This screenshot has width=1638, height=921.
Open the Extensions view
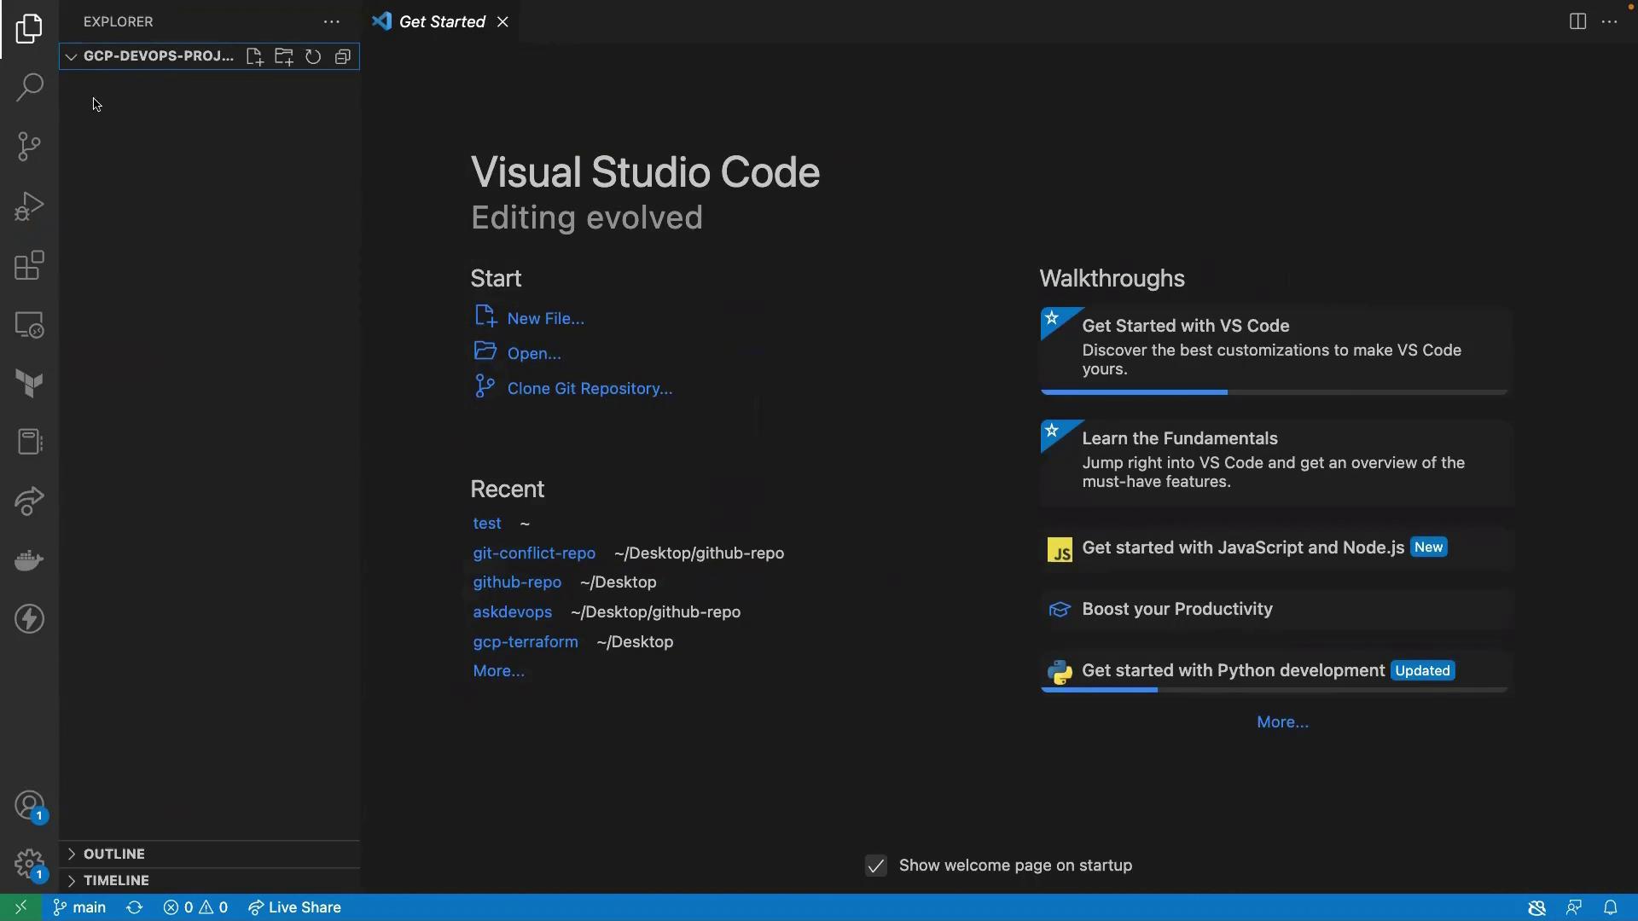29,265
